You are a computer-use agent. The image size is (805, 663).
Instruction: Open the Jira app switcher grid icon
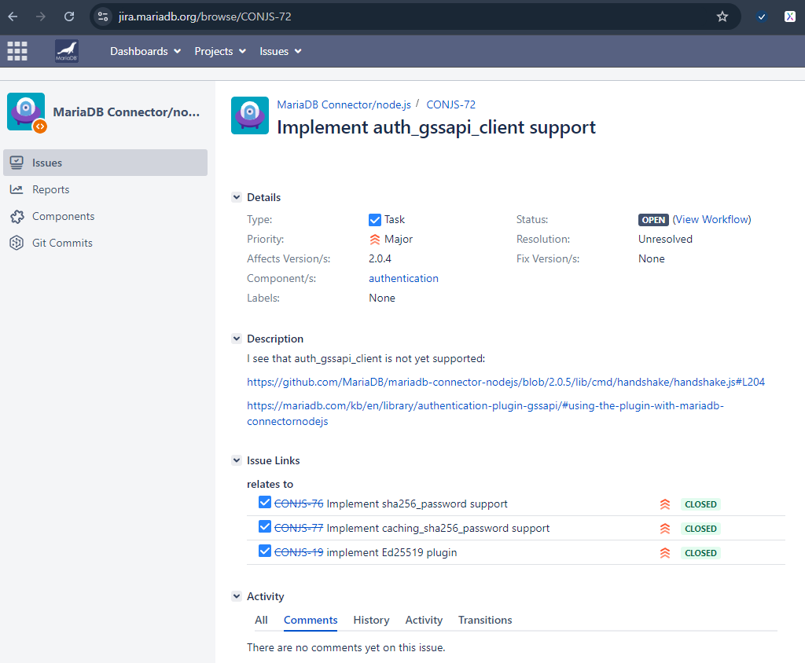(x=17, y=51)
